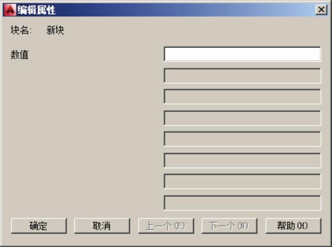
Task: Go to next page with 下一个(N)
Action: pos(229,226)
